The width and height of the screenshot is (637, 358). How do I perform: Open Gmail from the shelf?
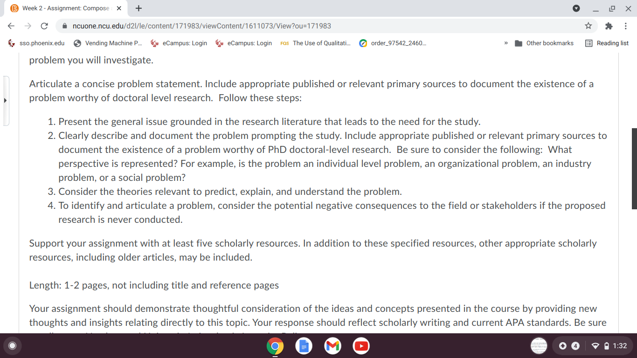pyautogui.click(x=332, y=346)
